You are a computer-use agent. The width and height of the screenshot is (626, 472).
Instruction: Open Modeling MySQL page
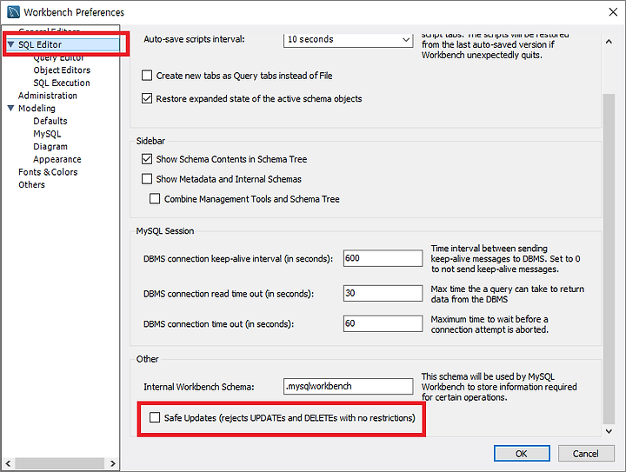click(x=47, y=134)
